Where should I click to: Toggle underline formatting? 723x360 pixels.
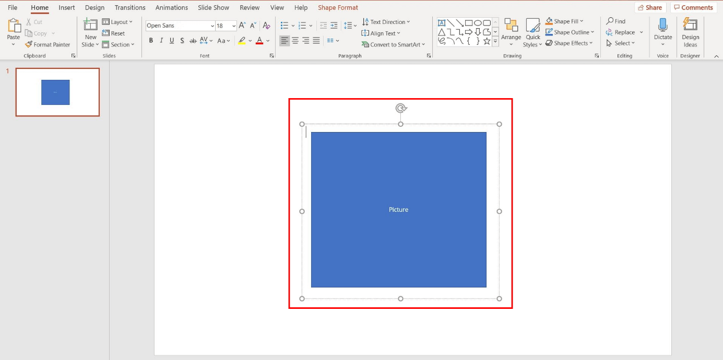coord(172,40)
